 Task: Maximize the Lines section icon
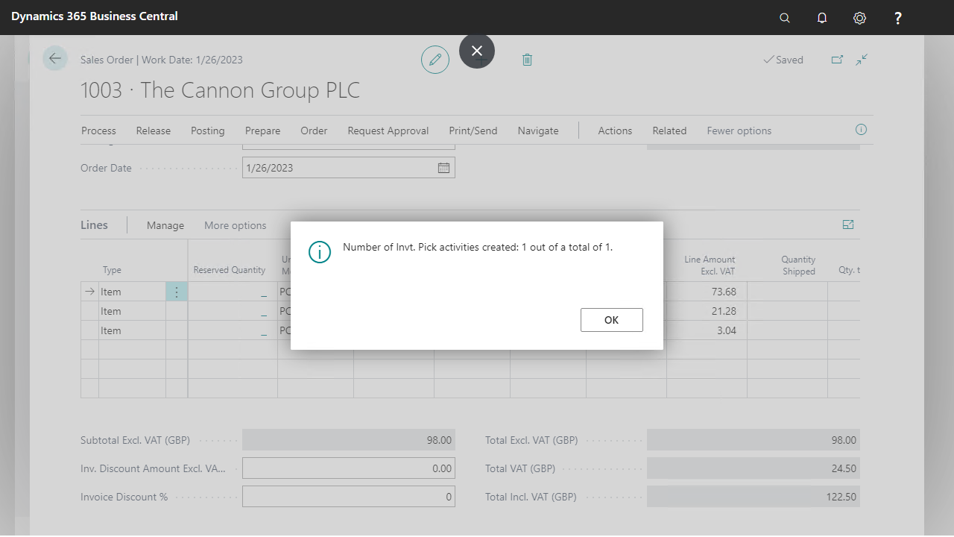[847, 224]
